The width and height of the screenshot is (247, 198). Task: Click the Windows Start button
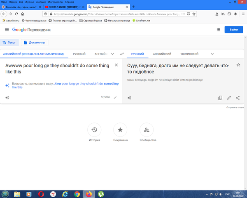coord(5,194)
